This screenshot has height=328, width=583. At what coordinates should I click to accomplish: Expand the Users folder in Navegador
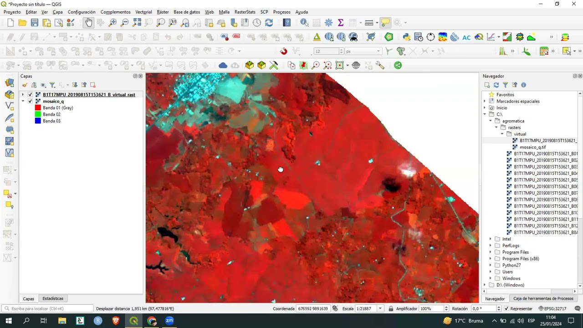491,272
